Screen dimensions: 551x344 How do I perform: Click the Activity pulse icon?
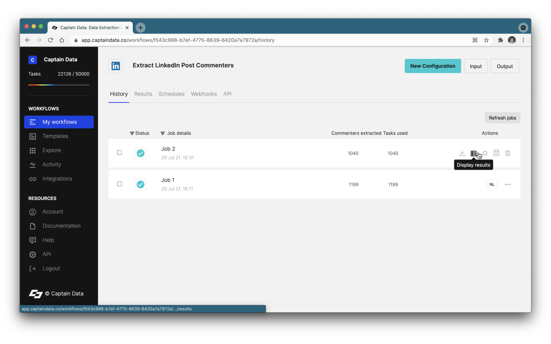coord(33,165)
